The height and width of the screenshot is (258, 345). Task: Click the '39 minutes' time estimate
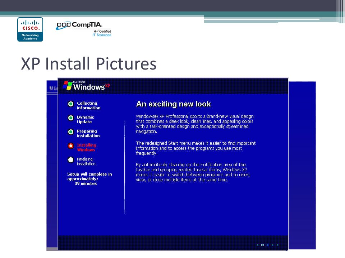86,183
